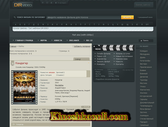Open the Панель control panel toggle
Screen dimensions: 168x127
(x=146, y=41)
